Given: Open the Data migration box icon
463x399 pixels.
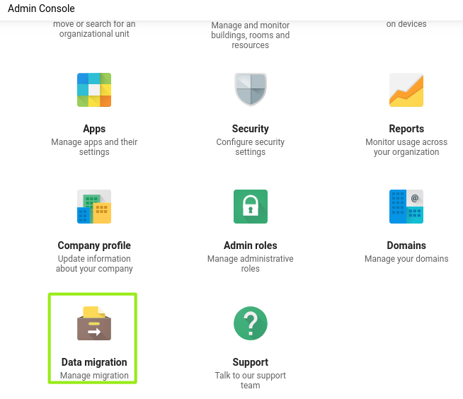Looking at the screenshot, I should pyautogui.click(x=94, y=323).
